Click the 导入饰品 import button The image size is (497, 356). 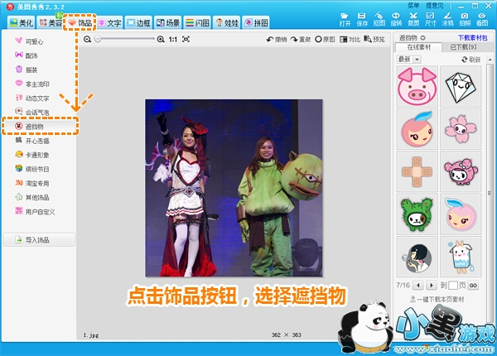39,240
